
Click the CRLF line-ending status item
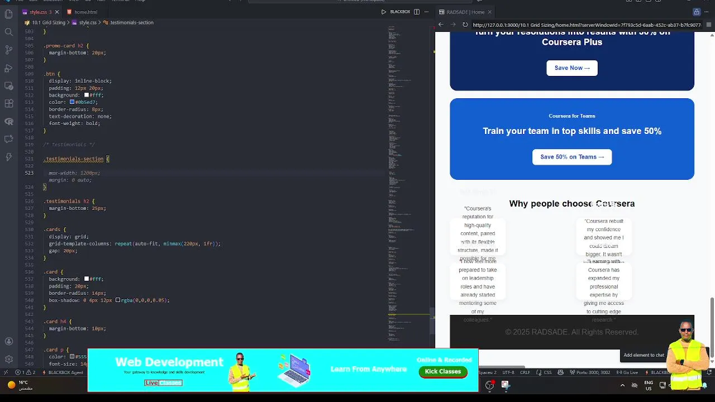(525, 372)
